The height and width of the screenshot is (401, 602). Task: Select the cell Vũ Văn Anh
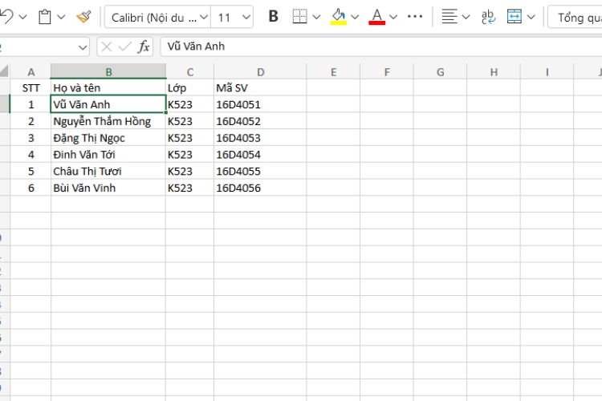click(x=108, y=104)
